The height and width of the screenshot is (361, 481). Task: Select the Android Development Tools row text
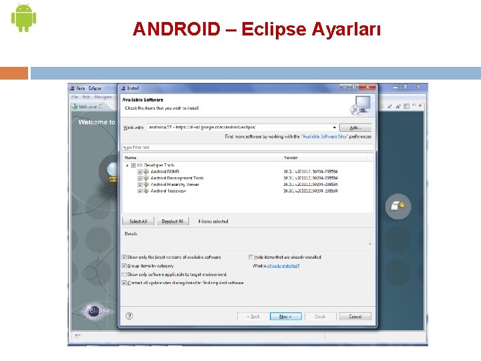pyautogui.click(x=177, y=178)
